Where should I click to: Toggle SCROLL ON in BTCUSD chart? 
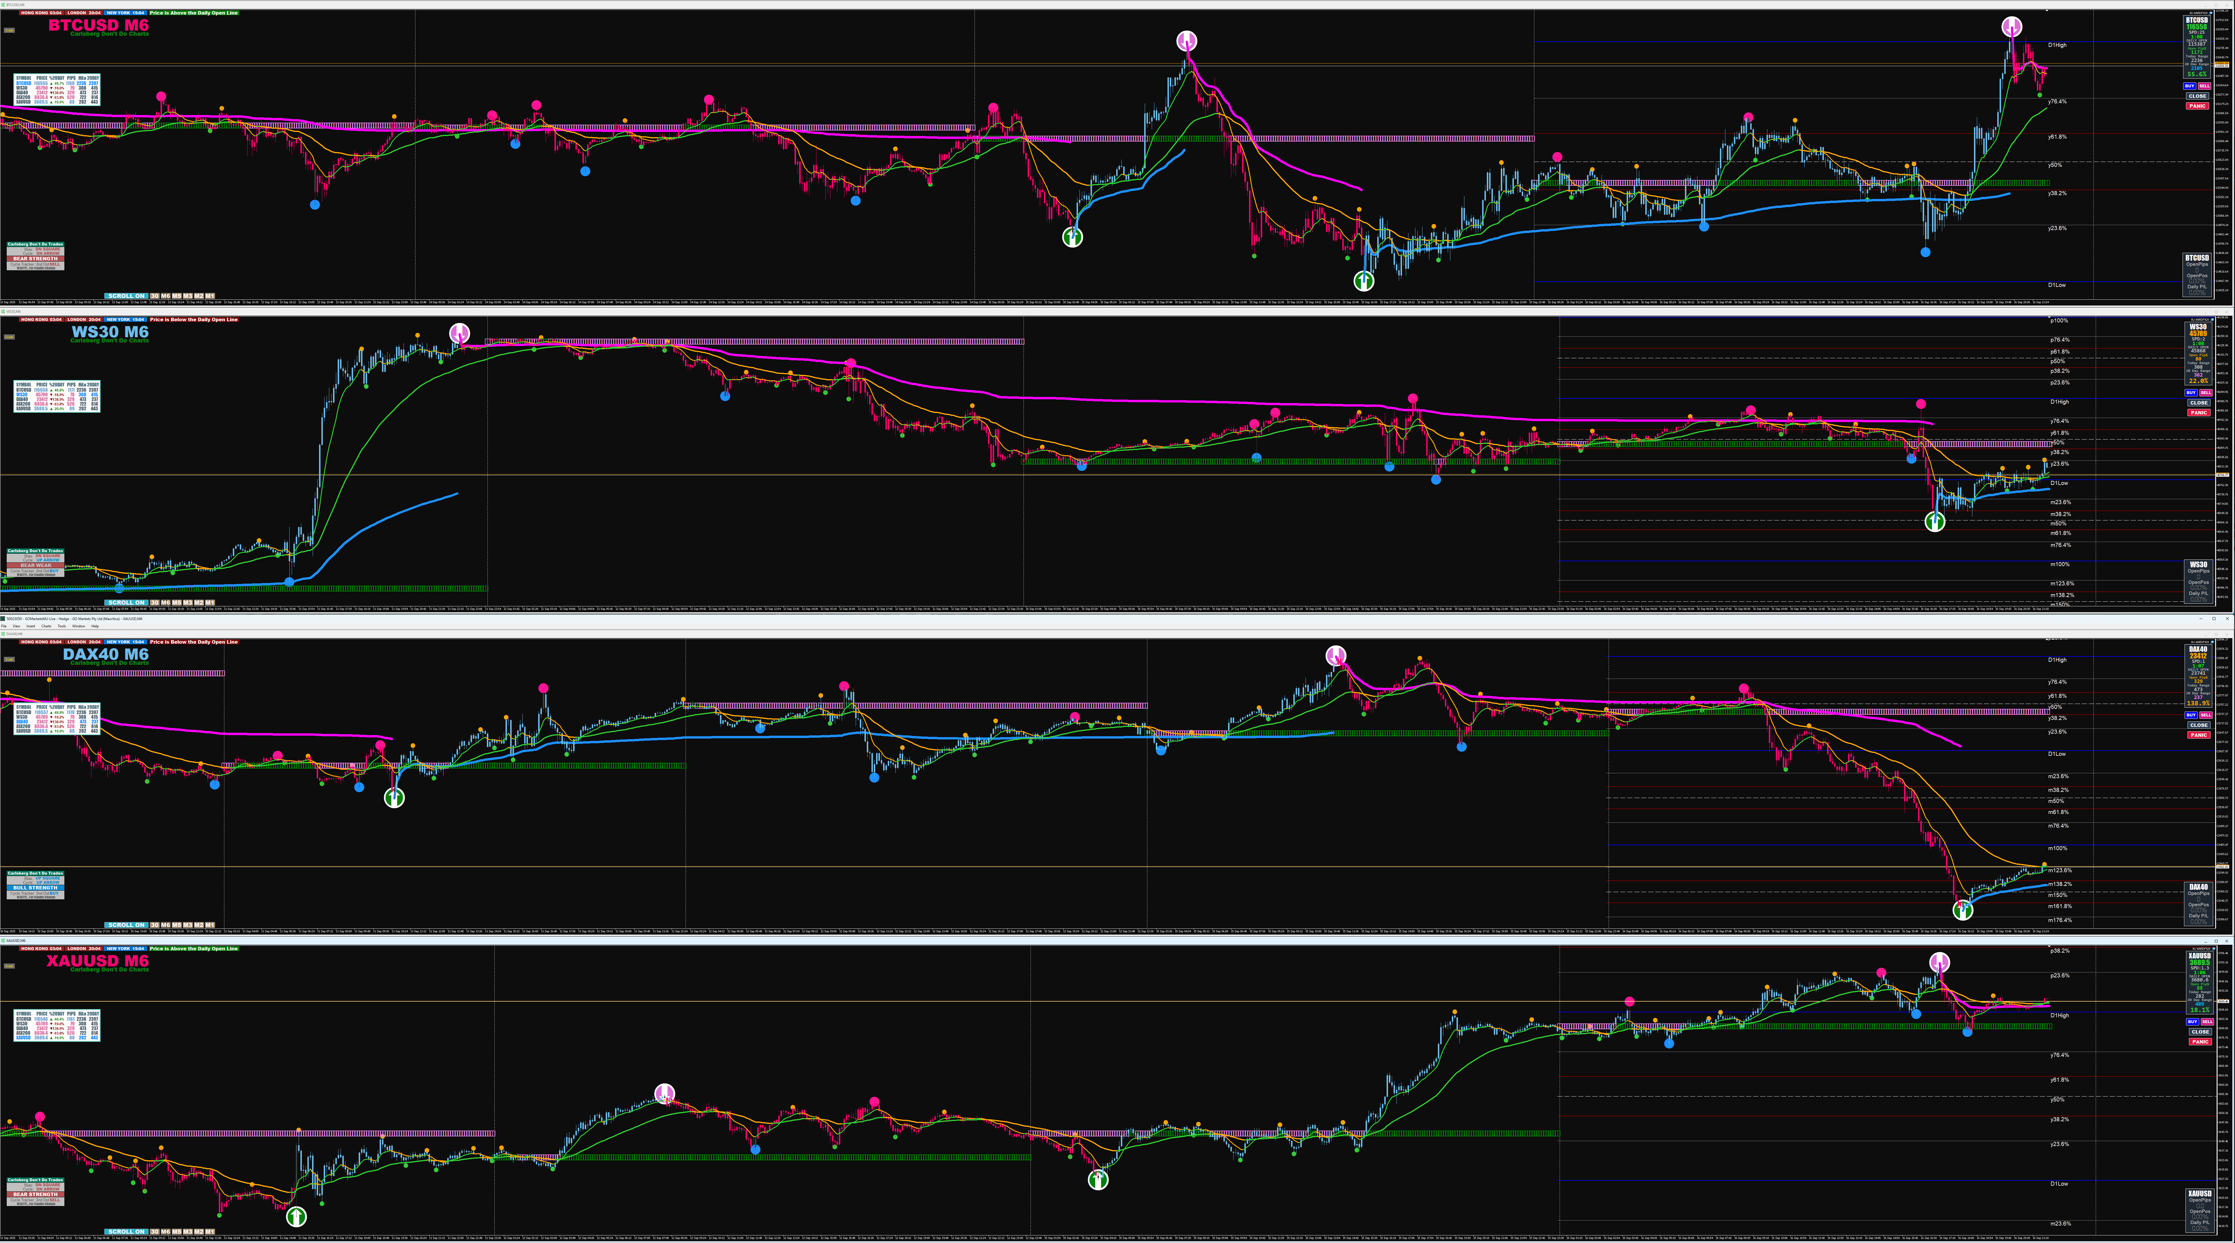(126, 296)
